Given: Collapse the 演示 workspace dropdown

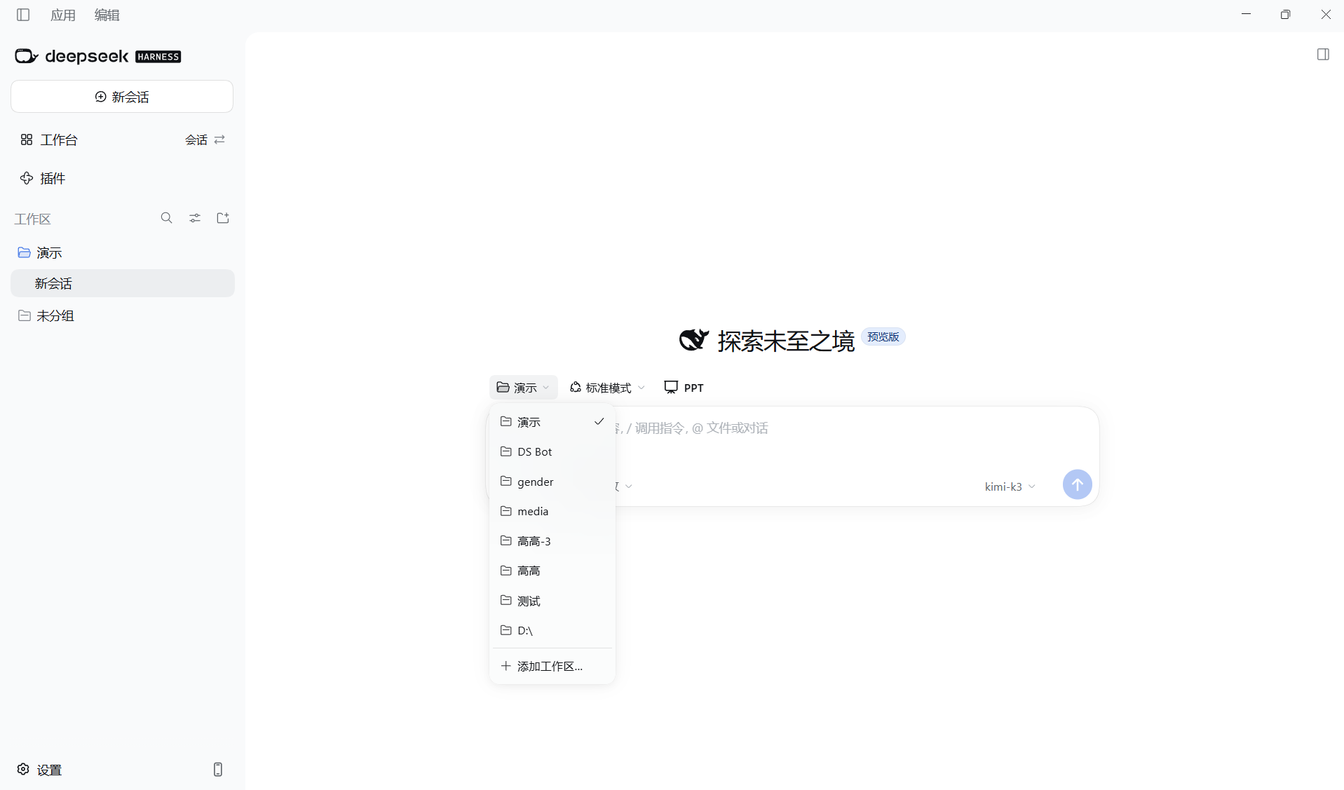Looking at the screenshot, I should click(x=523, y=388).
